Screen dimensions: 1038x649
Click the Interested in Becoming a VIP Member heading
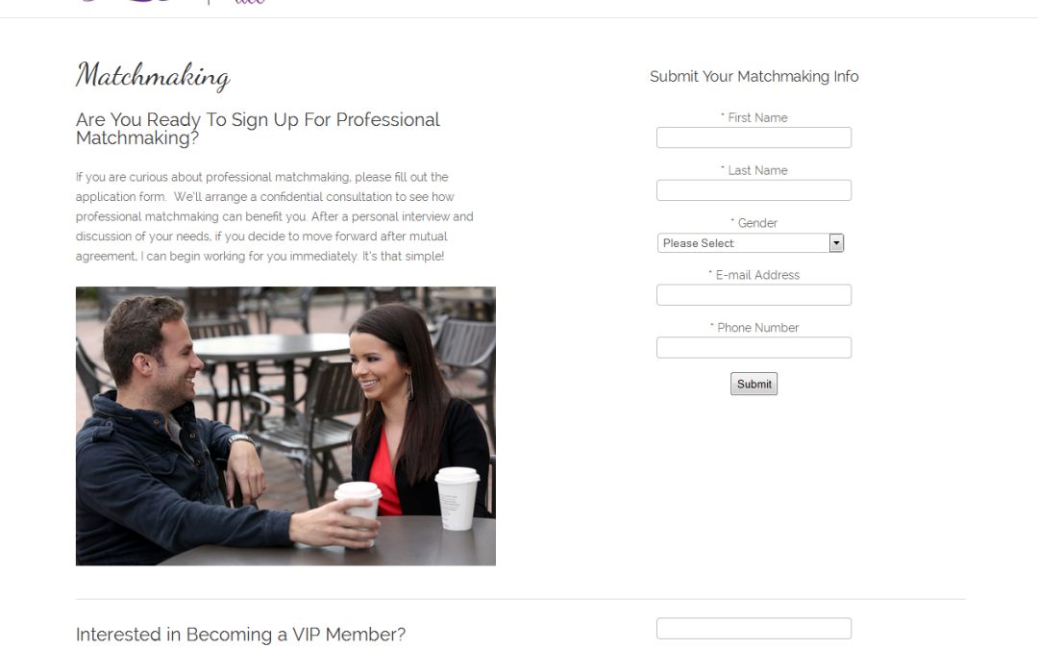pos(240,635)
